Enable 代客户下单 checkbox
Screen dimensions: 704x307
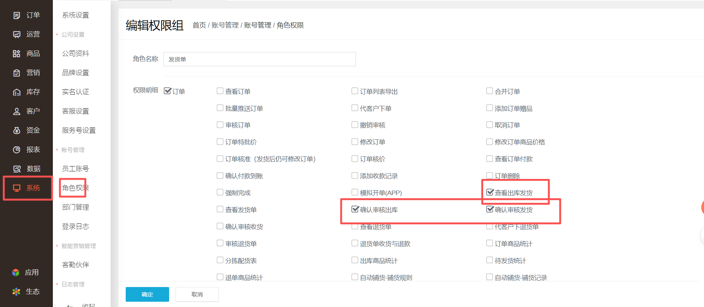point(355,108)
